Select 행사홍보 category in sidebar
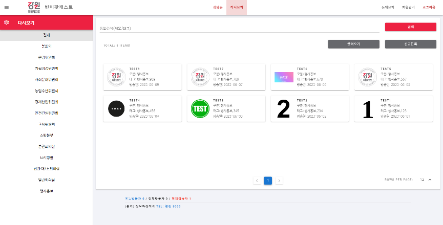This screenshot has width=443, height=225. tap(46, 191)
